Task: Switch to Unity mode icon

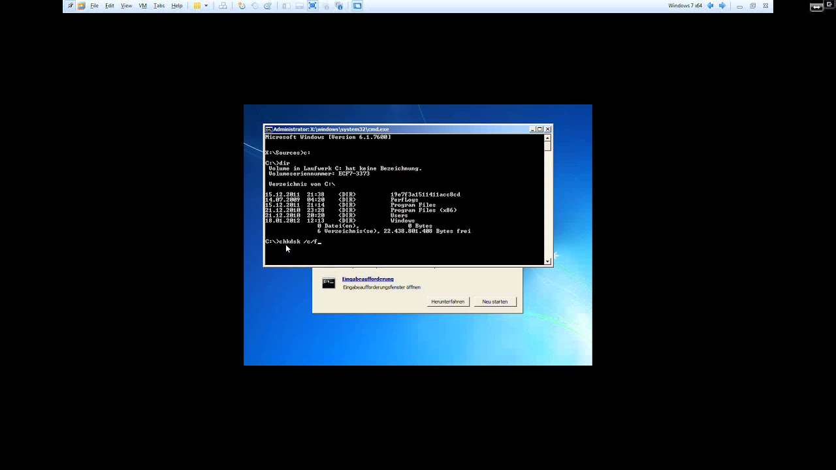Action: 326,6
